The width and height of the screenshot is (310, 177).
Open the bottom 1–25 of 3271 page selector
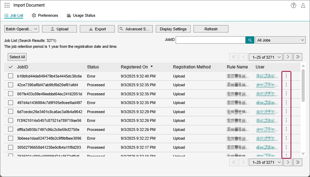click(x=266, y=162)
